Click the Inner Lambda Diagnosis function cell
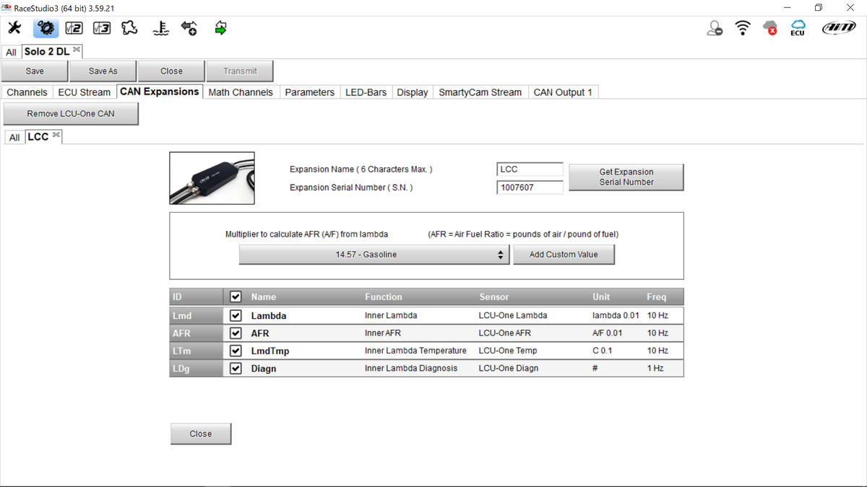This screenshot has width=867, height=487. (411, 369)
